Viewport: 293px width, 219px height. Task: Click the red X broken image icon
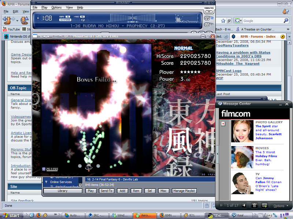(223, 124)
